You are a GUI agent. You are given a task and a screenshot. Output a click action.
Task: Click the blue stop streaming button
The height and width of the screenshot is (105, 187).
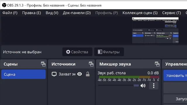[x=175, y=76]
